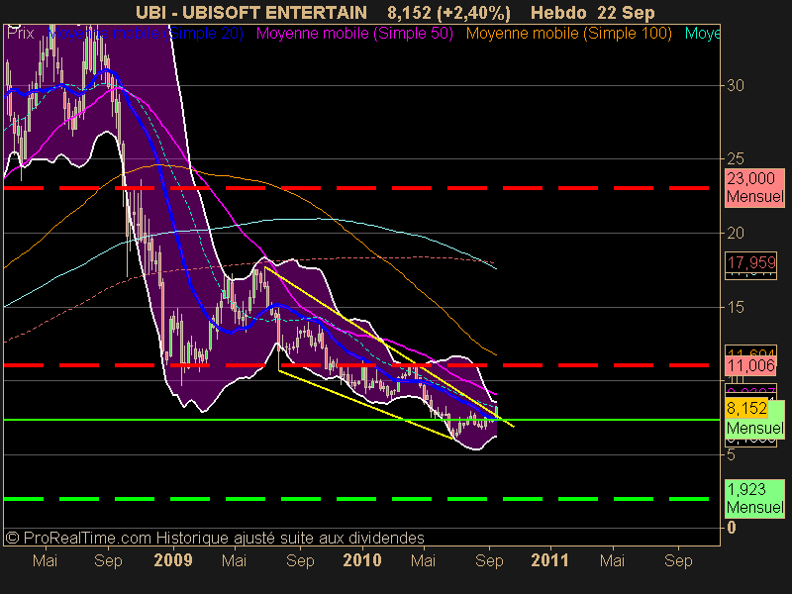Click the '17,959' price tag on the axis
This screenshot has height=594, width=792.
[x=750, y=262]
